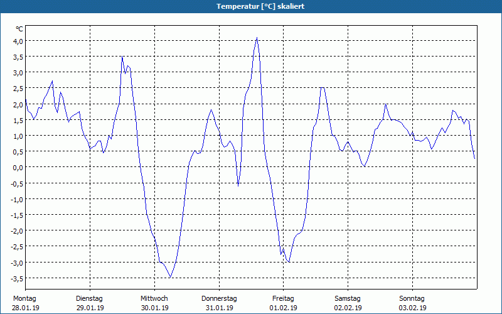Click the Freitag day label
Screen dimensions: 502x314
pyautogui.click(x=284, y=299)
